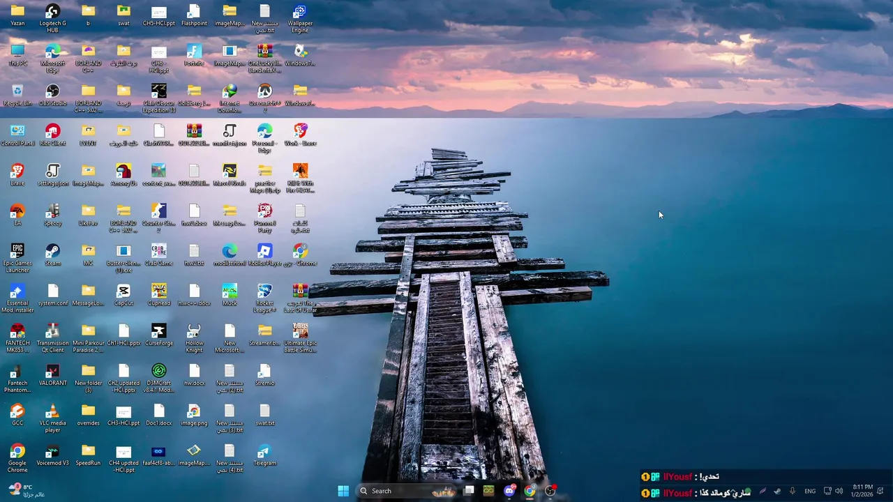This screenshot has height=502, width=893.
Task: Select the Stremio desktop shortcut
Action: [x=264, y=374]
